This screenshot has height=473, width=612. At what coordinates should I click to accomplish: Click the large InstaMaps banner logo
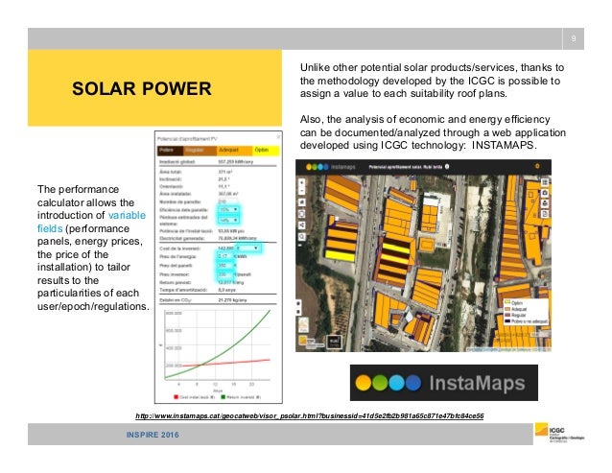click(444, 383)
